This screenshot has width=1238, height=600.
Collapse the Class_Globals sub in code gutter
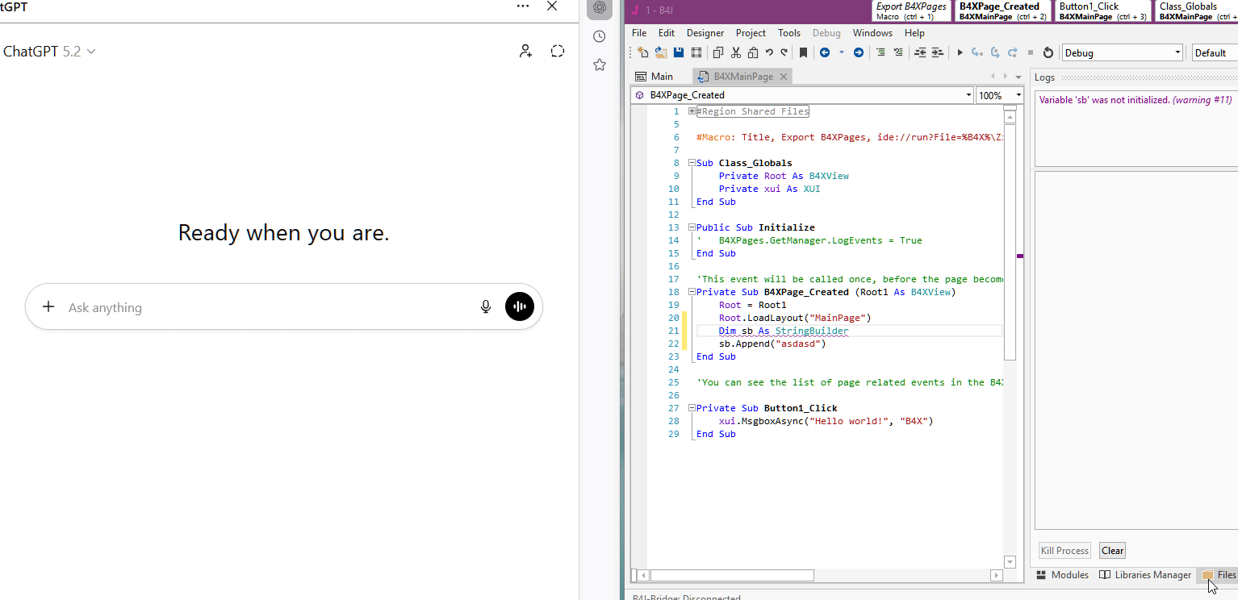pyautogui.click(x=692, y=163)
